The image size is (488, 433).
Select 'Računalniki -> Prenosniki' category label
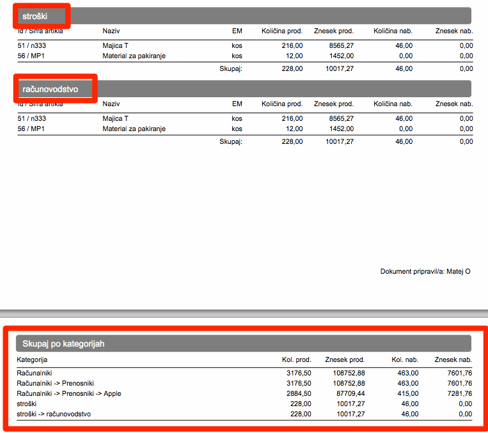55,383
